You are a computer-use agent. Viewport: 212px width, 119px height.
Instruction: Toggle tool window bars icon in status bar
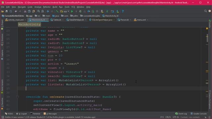[3, 117]
